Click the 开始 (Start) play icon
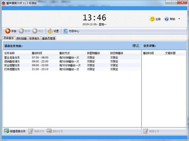Viewport: 189px width, 141px height. pos(8,31)
